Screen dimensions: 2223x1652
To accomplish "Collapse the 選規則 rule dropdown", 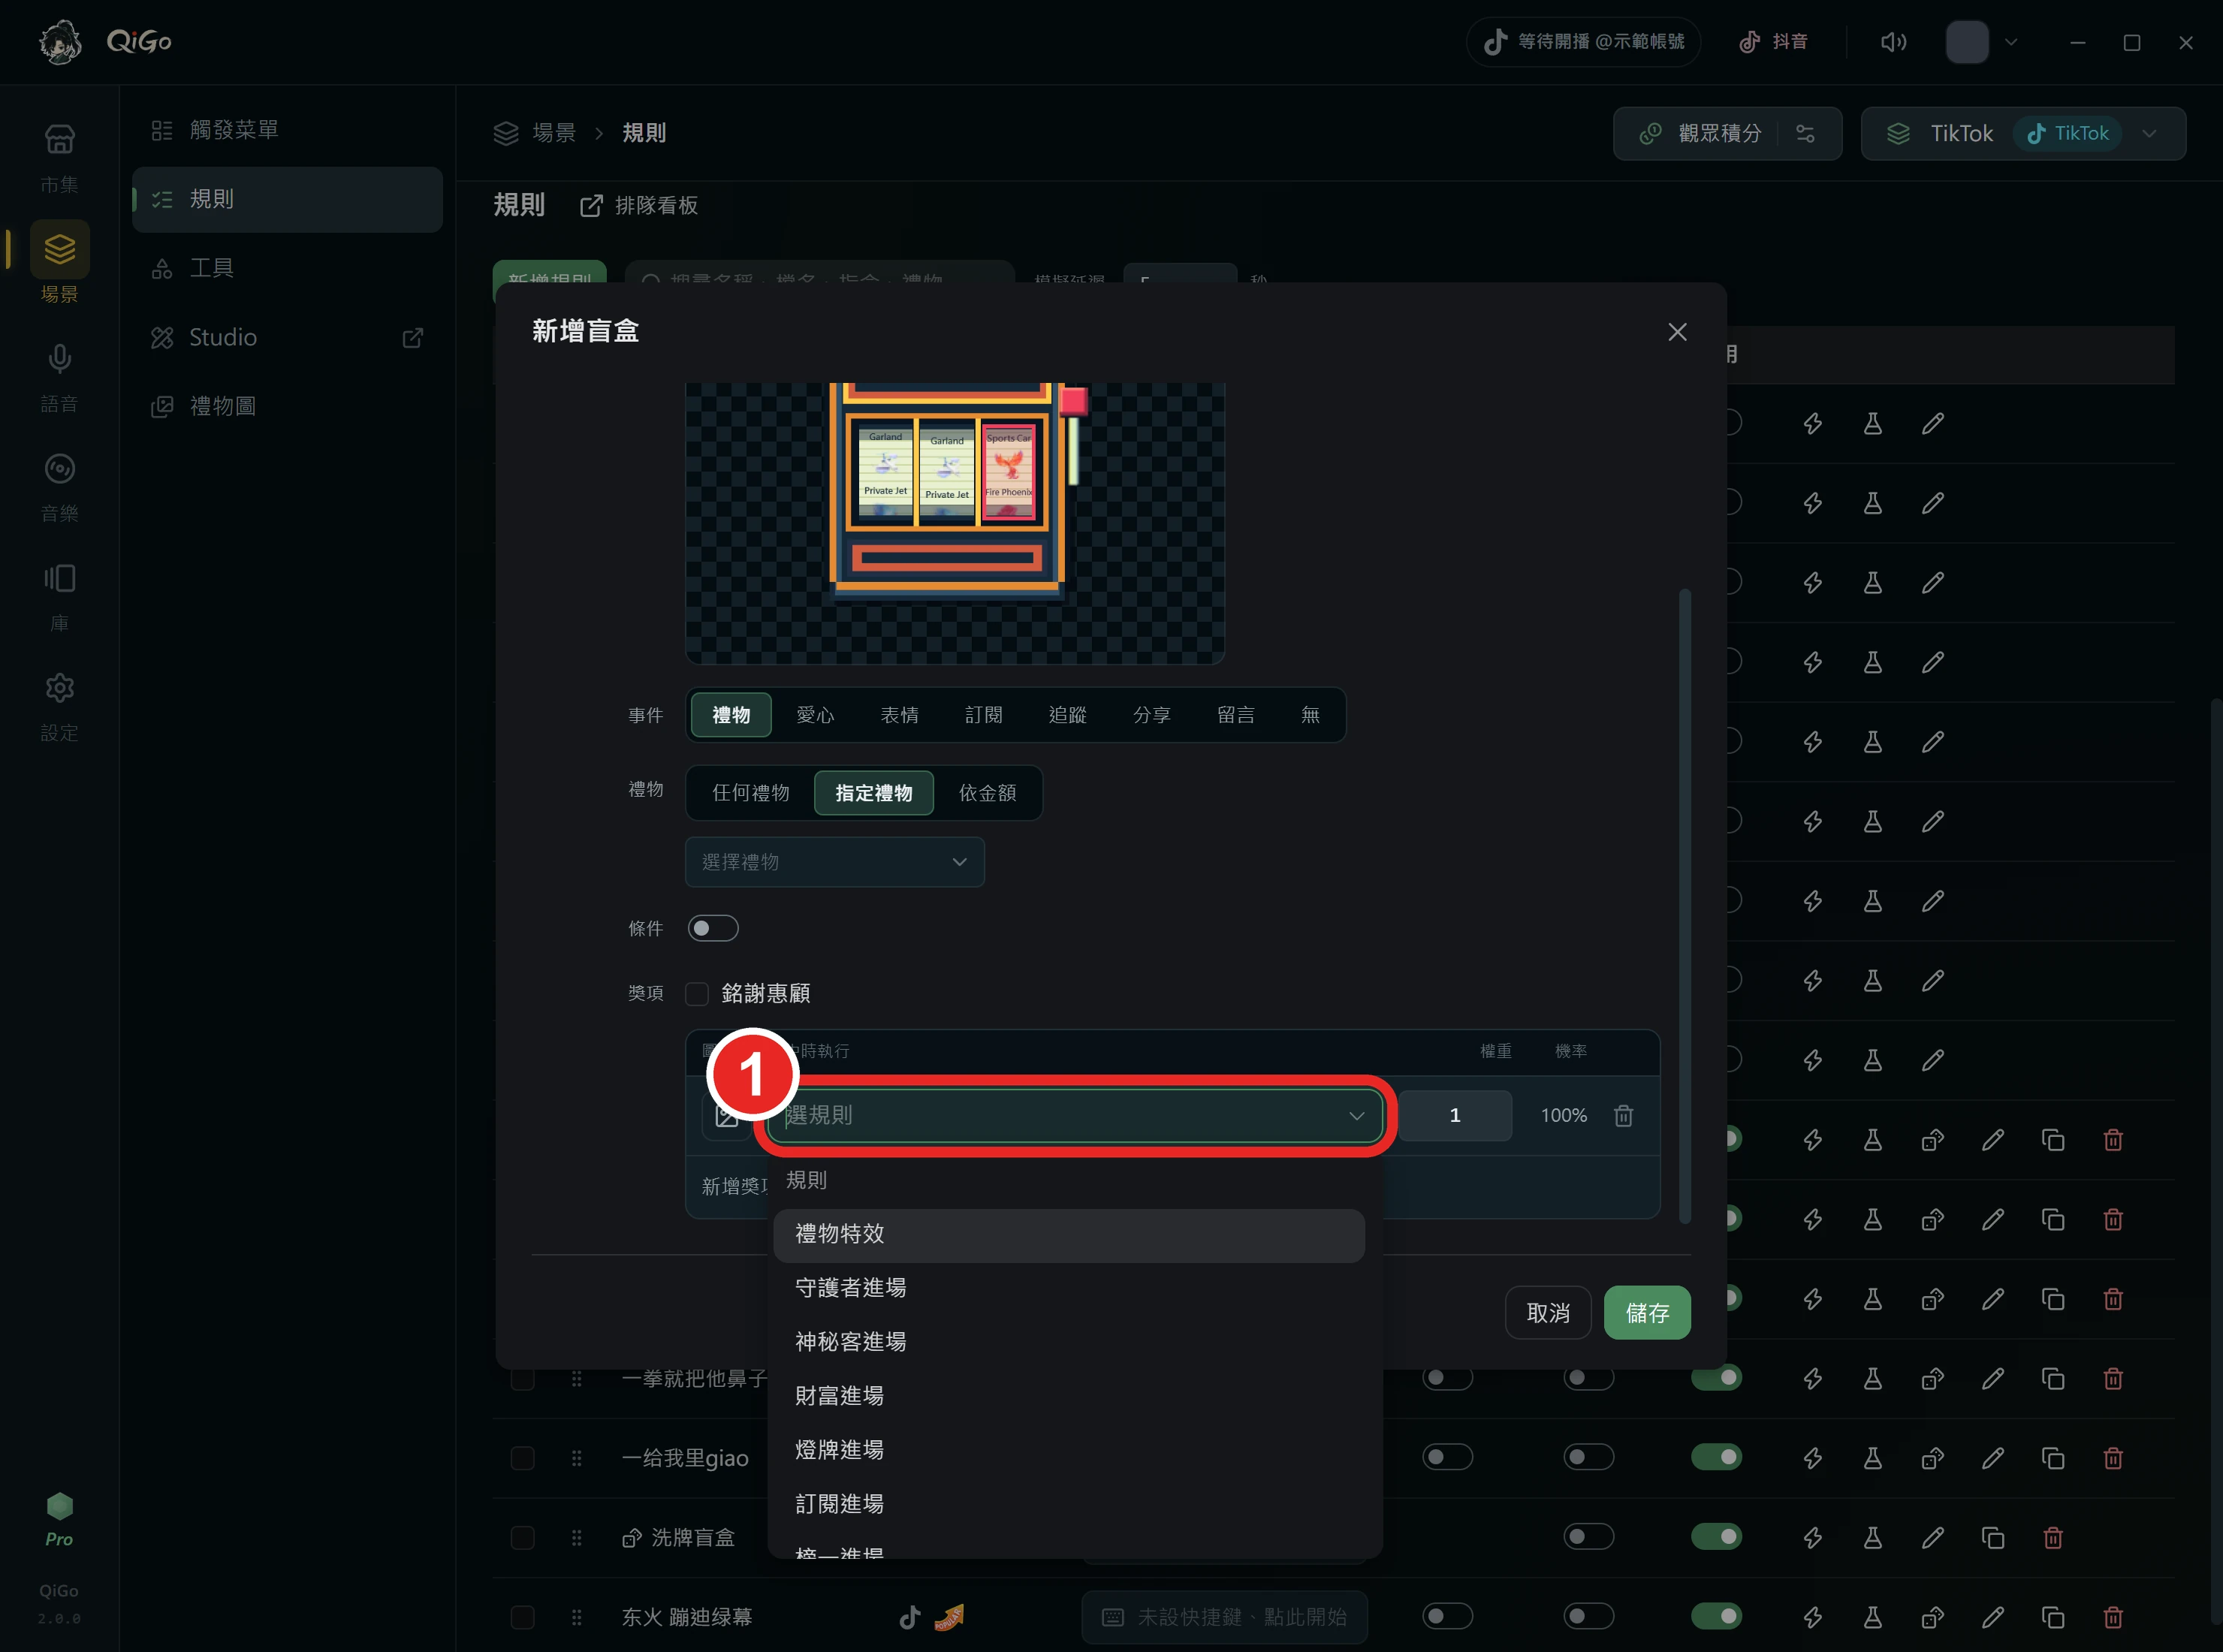I will (x=1075, y=1115).
